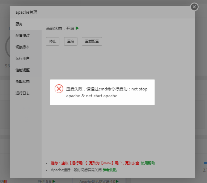Screen dimensions: 207x183
Task: Switch to the 切换版本 tab
Action: [x=26, y=47]
